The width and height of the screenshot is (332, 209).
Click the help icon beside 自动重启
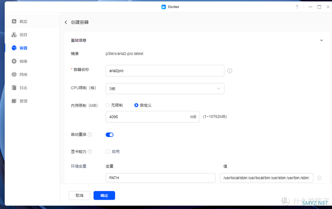90,134
